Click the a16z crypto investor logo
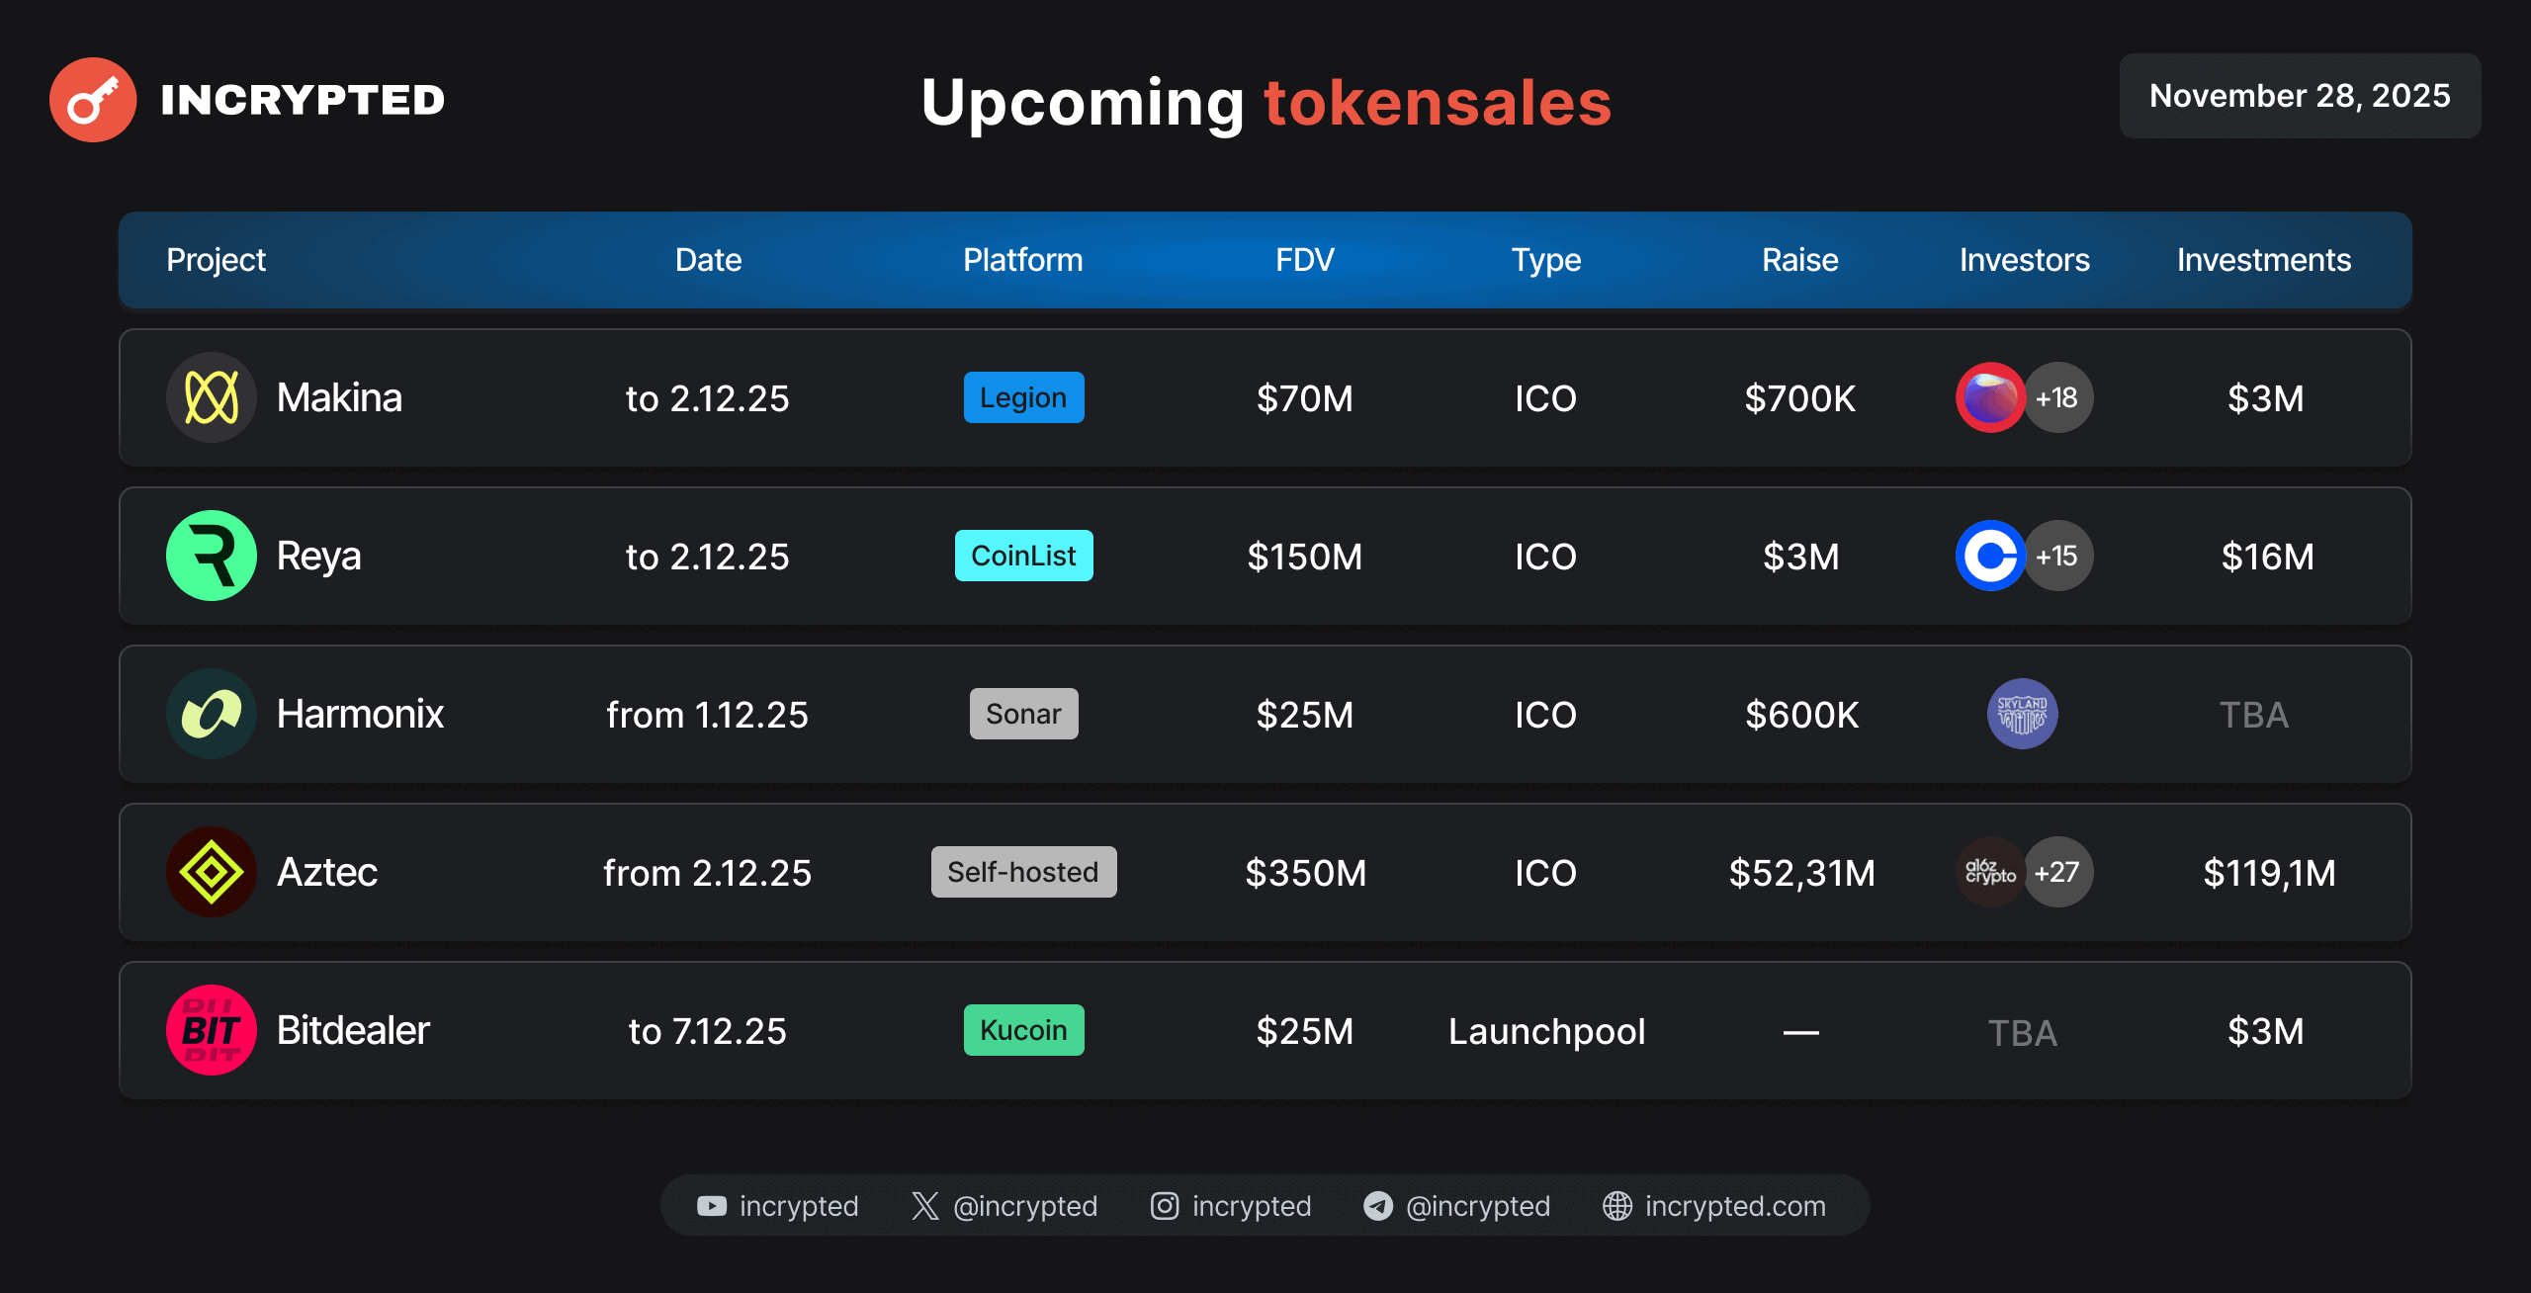Screen dimensions: 2531x1293 coord(1988,872)
